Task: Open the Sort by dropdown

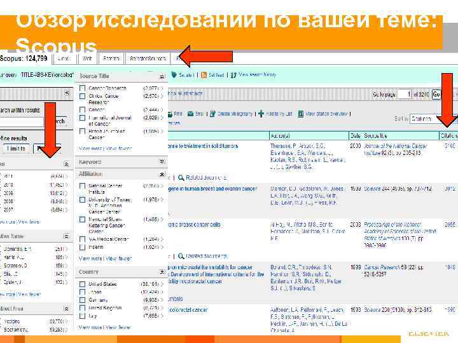Action: pos(434,119)
